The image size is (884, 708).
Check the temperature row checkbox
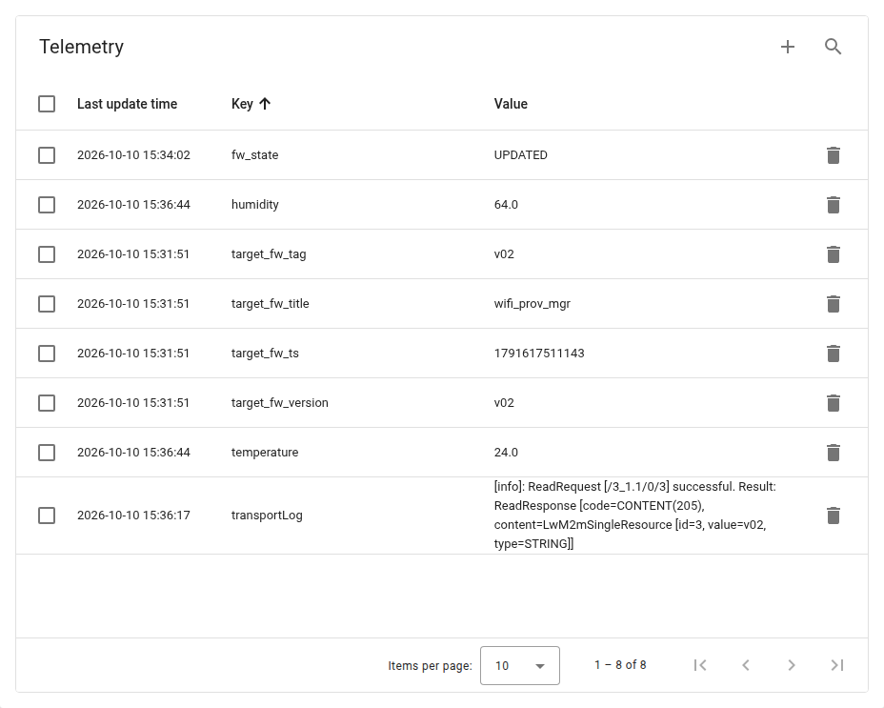47,453
